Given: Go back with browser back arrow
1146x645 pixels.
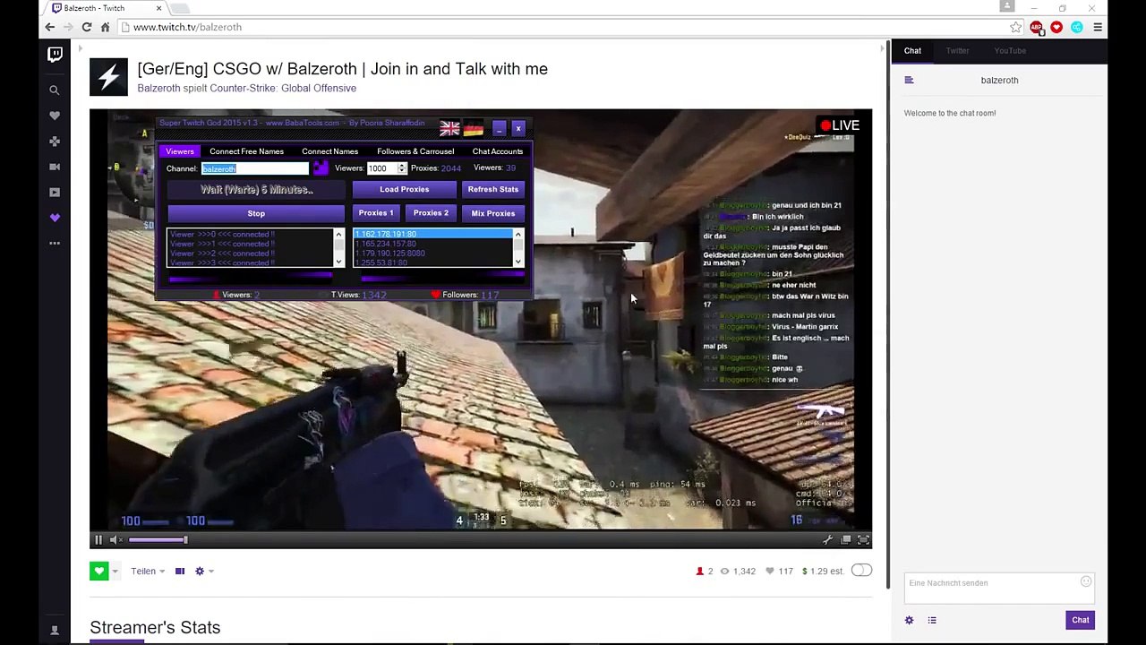Looking at the screenshot, I should coord(50,27).
